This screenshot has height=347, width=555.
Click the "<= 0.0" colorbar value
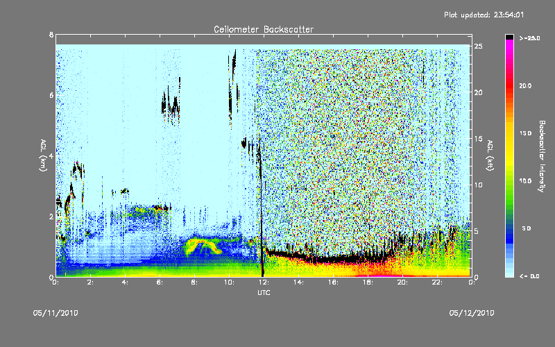[529, 276]
